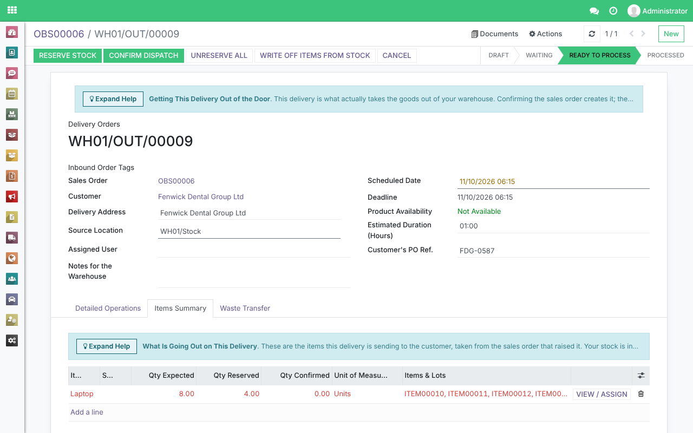
Task: Open the Waste Transfer tab
Action: (x=245, y=309)
